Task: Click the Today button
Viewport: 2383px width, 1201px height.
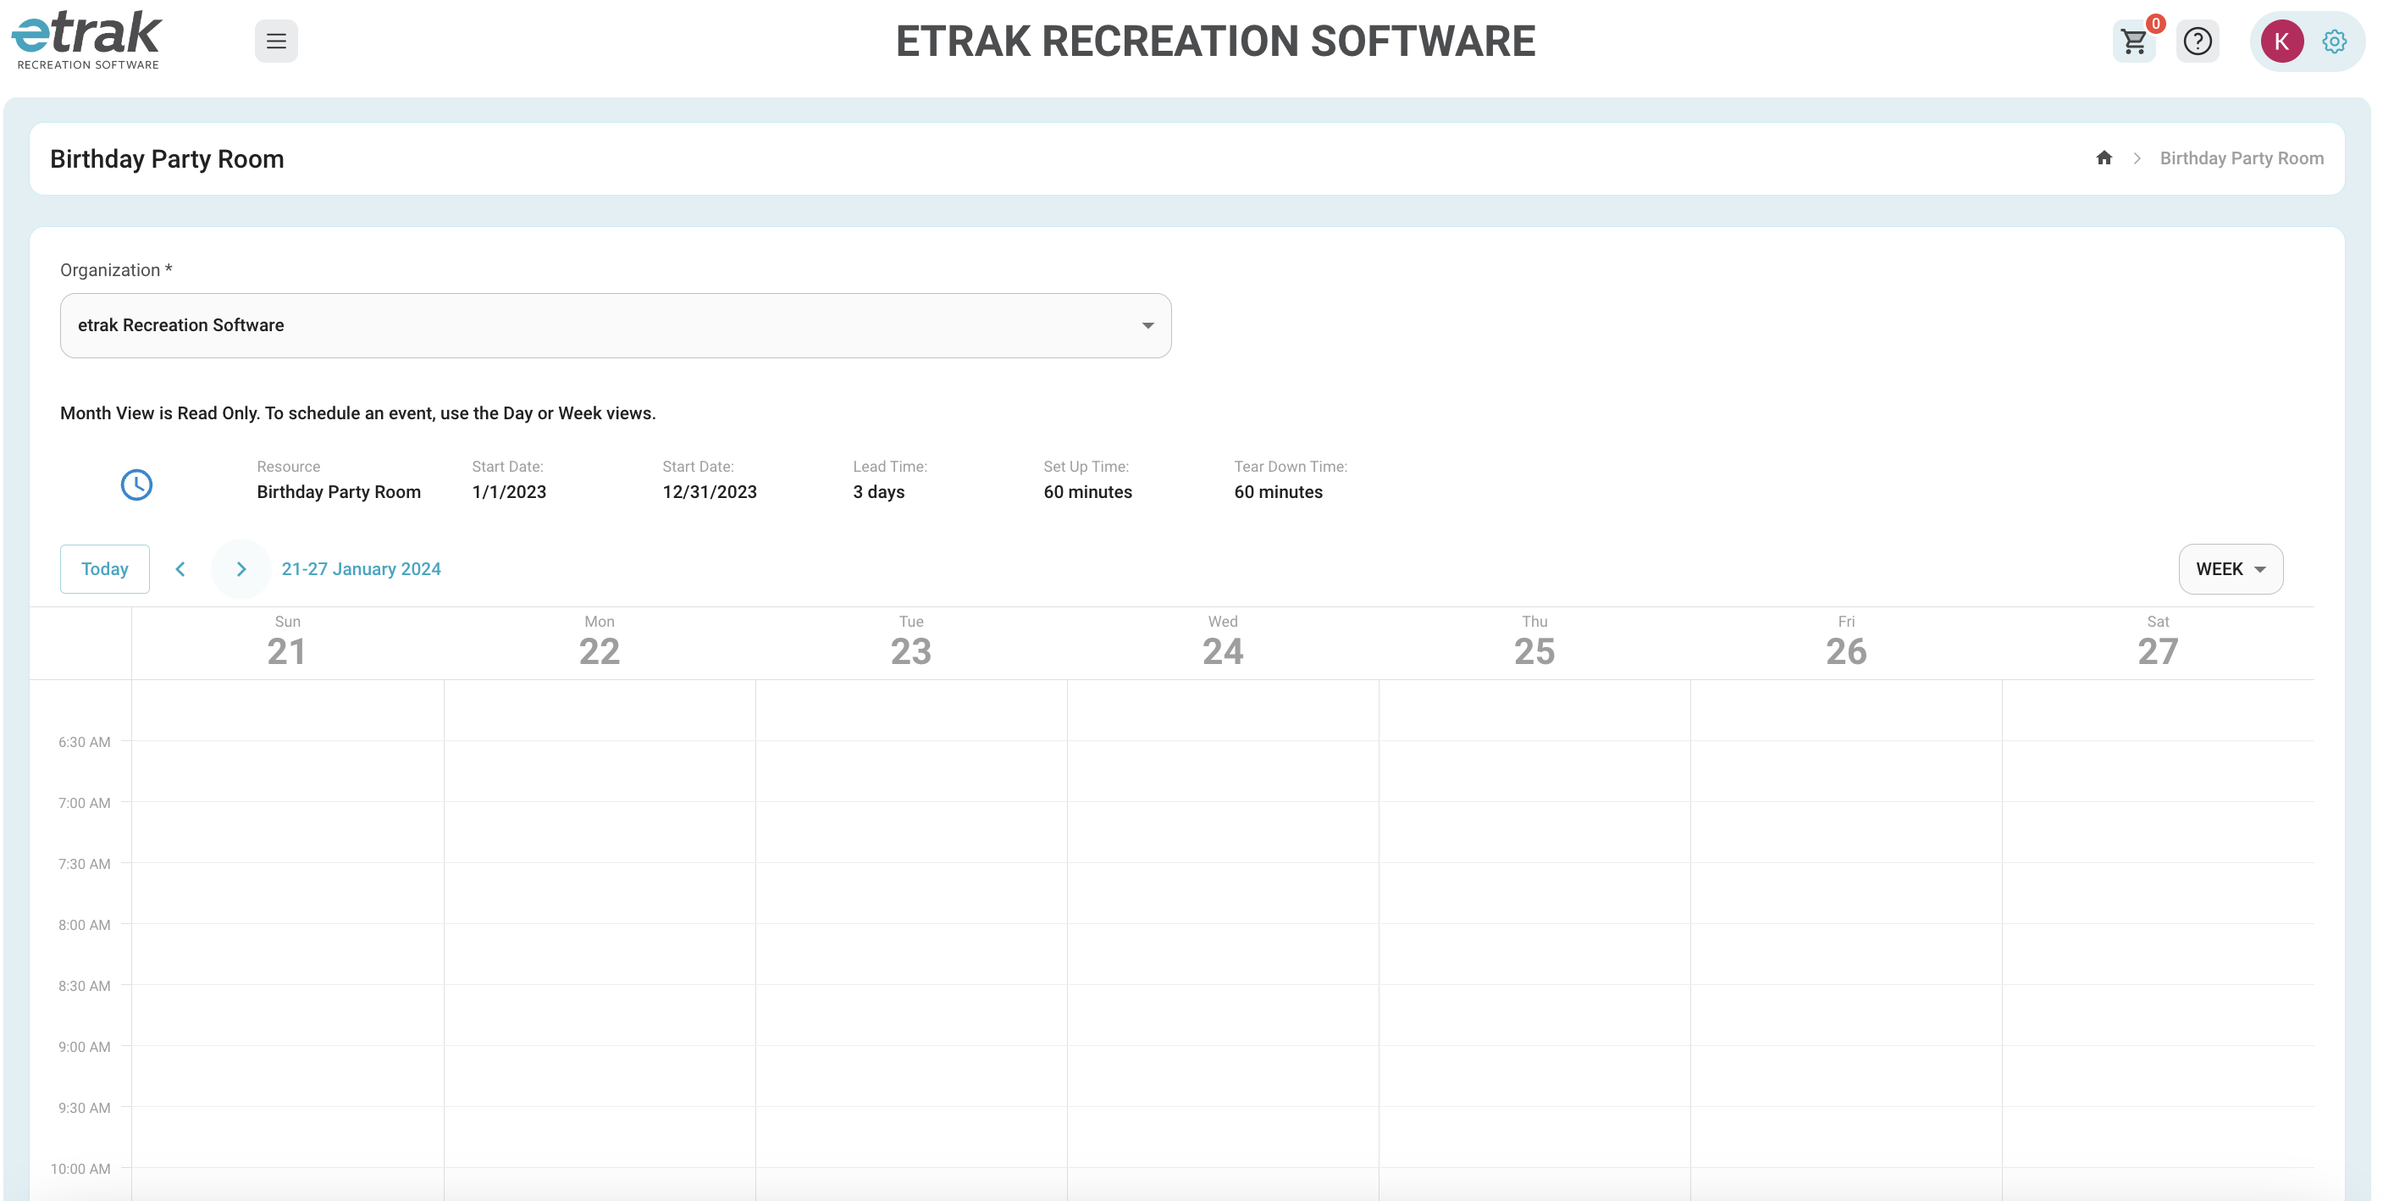Action: [x=104, y=568]
